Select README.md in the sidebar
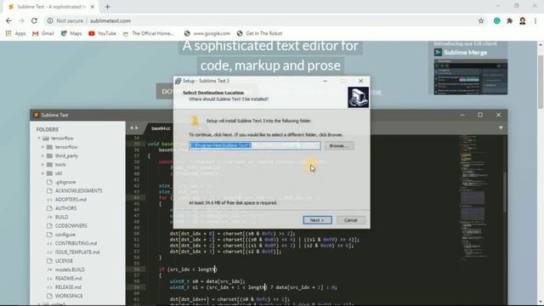Screen dimensions: 544x306 click(x=68, y=278)
